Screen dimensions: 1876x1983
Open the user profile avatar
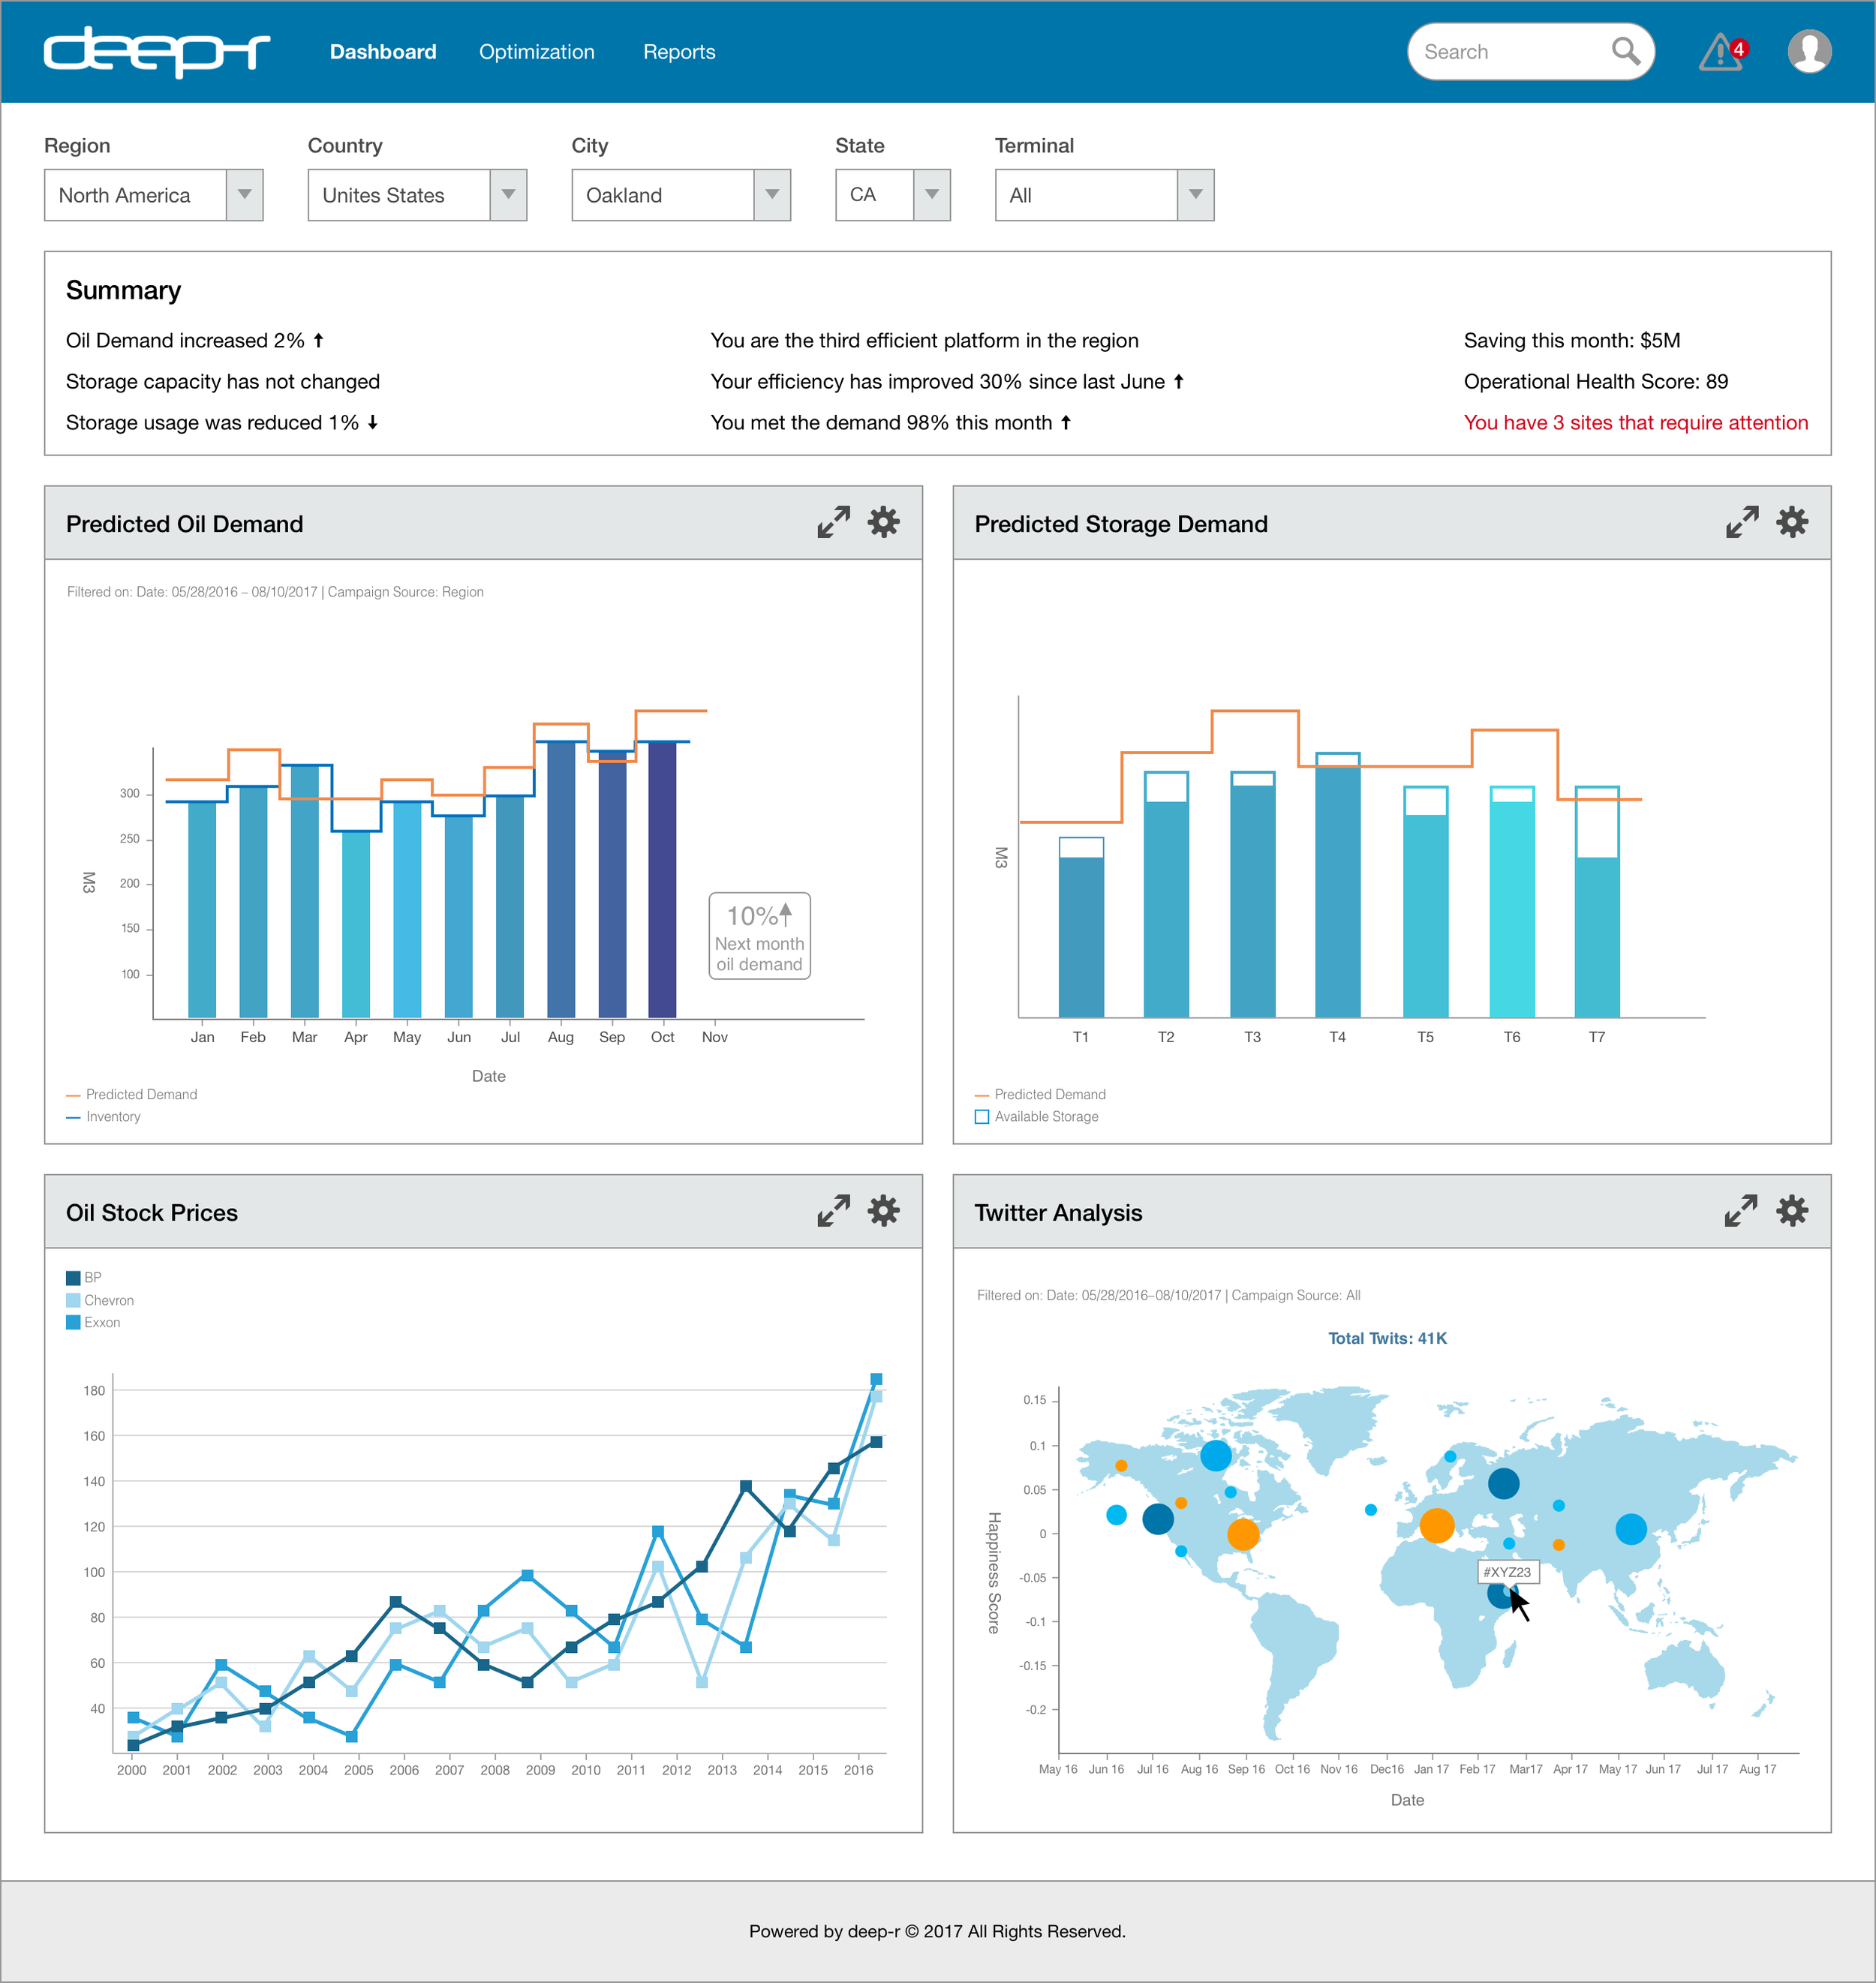coord(1809,51)
